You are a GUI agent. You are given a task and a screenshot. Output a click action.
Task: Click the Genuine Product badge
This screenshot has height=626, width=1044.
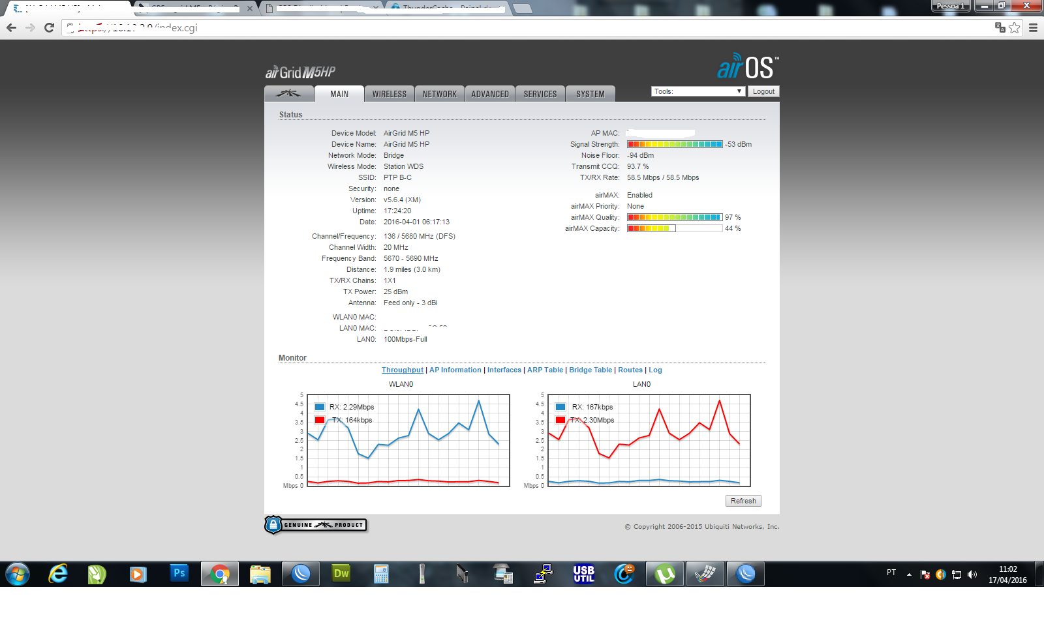[x=316, y=525]
